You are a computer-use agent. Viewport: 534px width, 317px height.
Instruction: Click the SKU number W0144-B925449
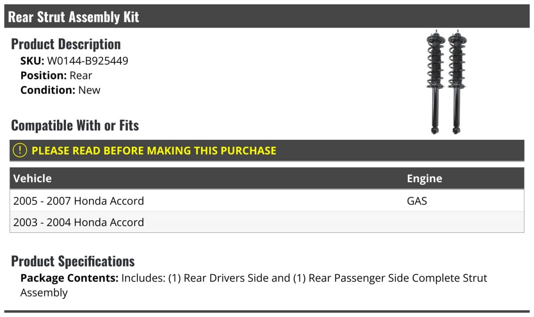pos(88,61)
